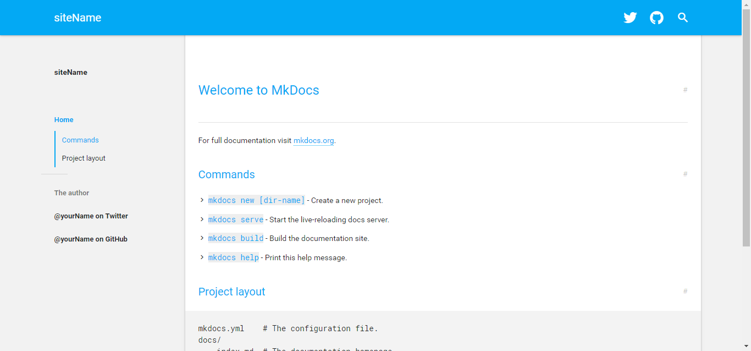The height and width of the screenshot is (351, 751).
Task: Click the page vertical scrollbar thumb
Action: click(747, 128)
